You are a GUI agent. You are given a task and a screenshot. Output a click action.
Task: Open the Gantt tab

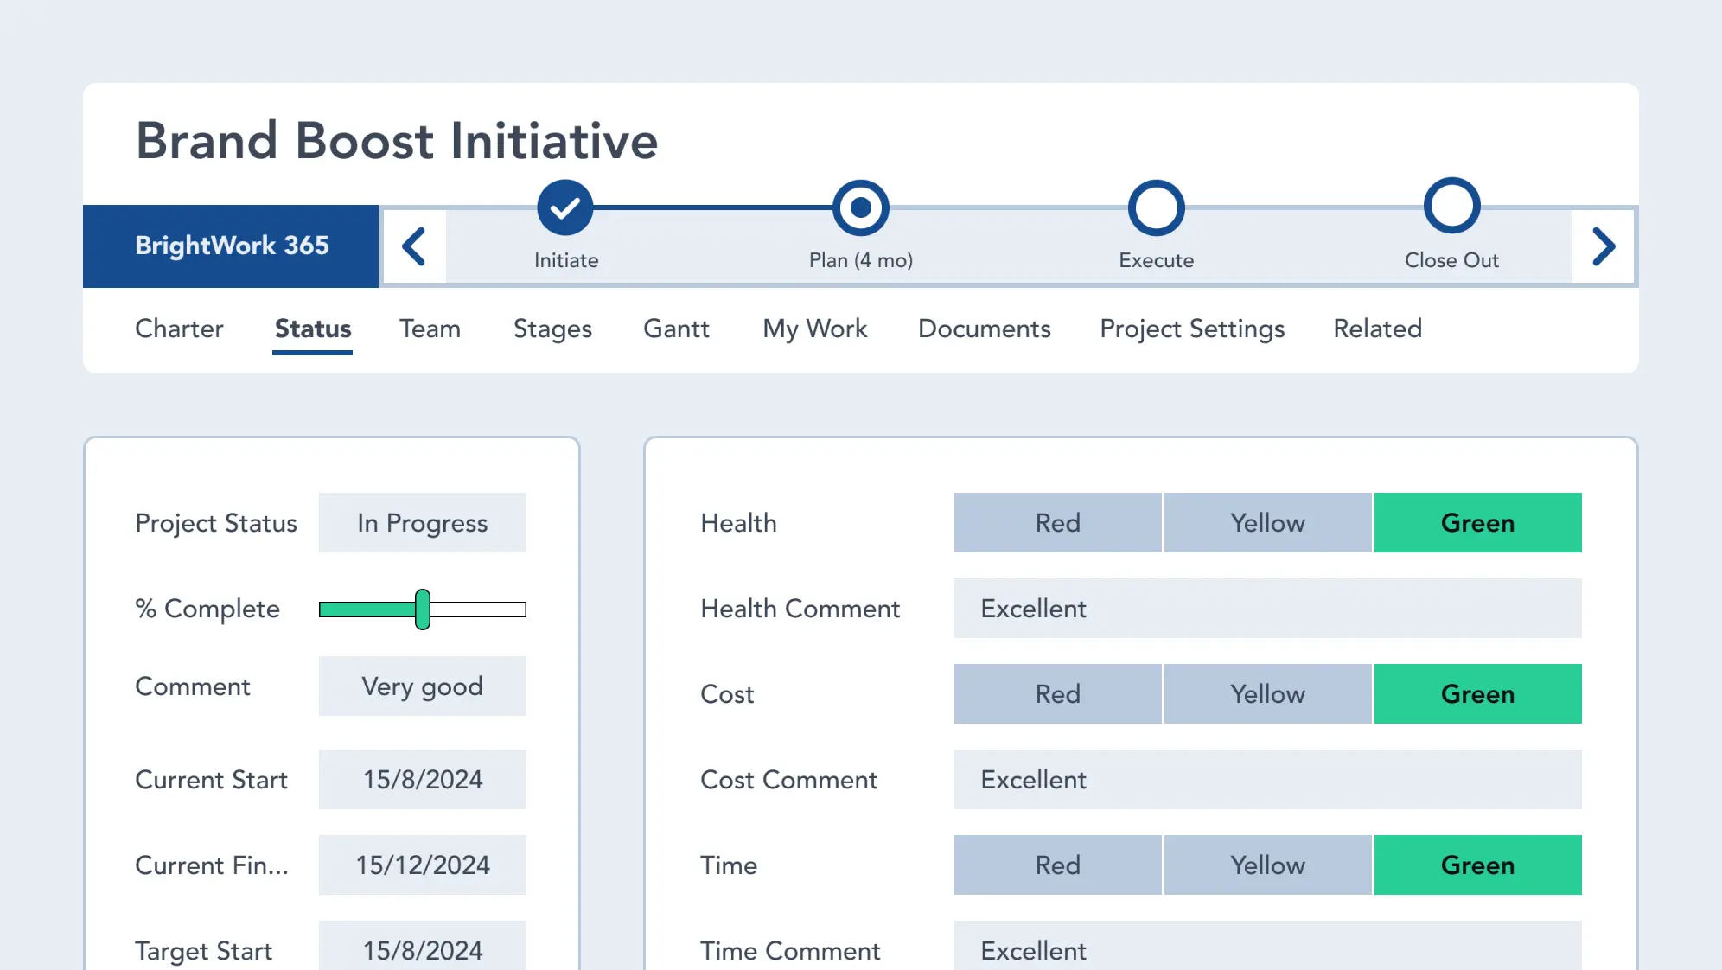pyautogui.click(x=676, y=329)
